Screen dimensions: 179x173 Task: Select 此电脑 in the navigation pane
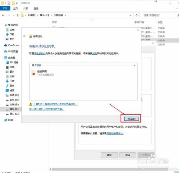10,58
